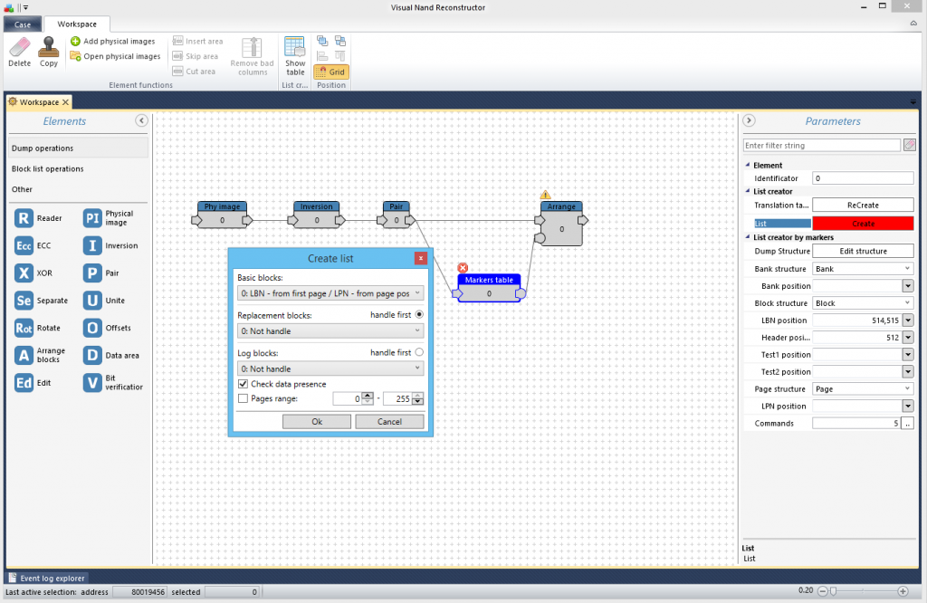Open the Log blocks dropdown
Screen dimensions: 927x603
330,368
